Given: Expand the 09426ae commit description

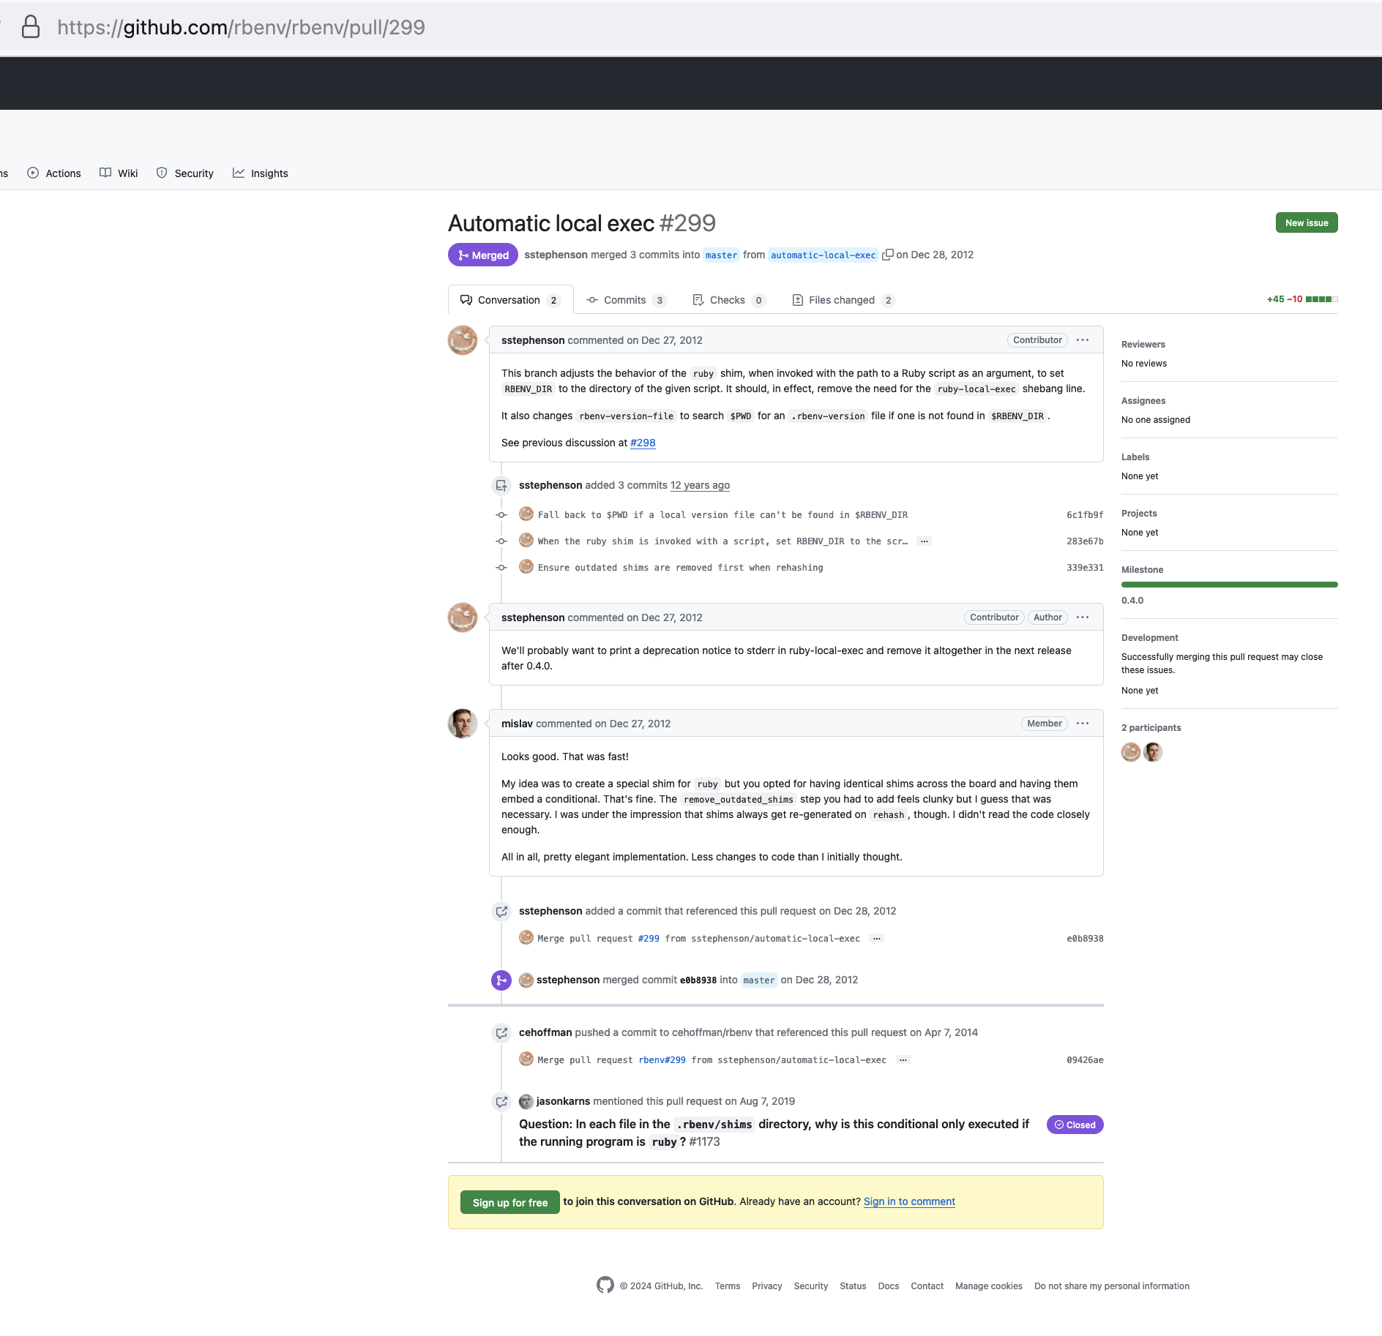Looking at the screenshot, I should 903,1060.
